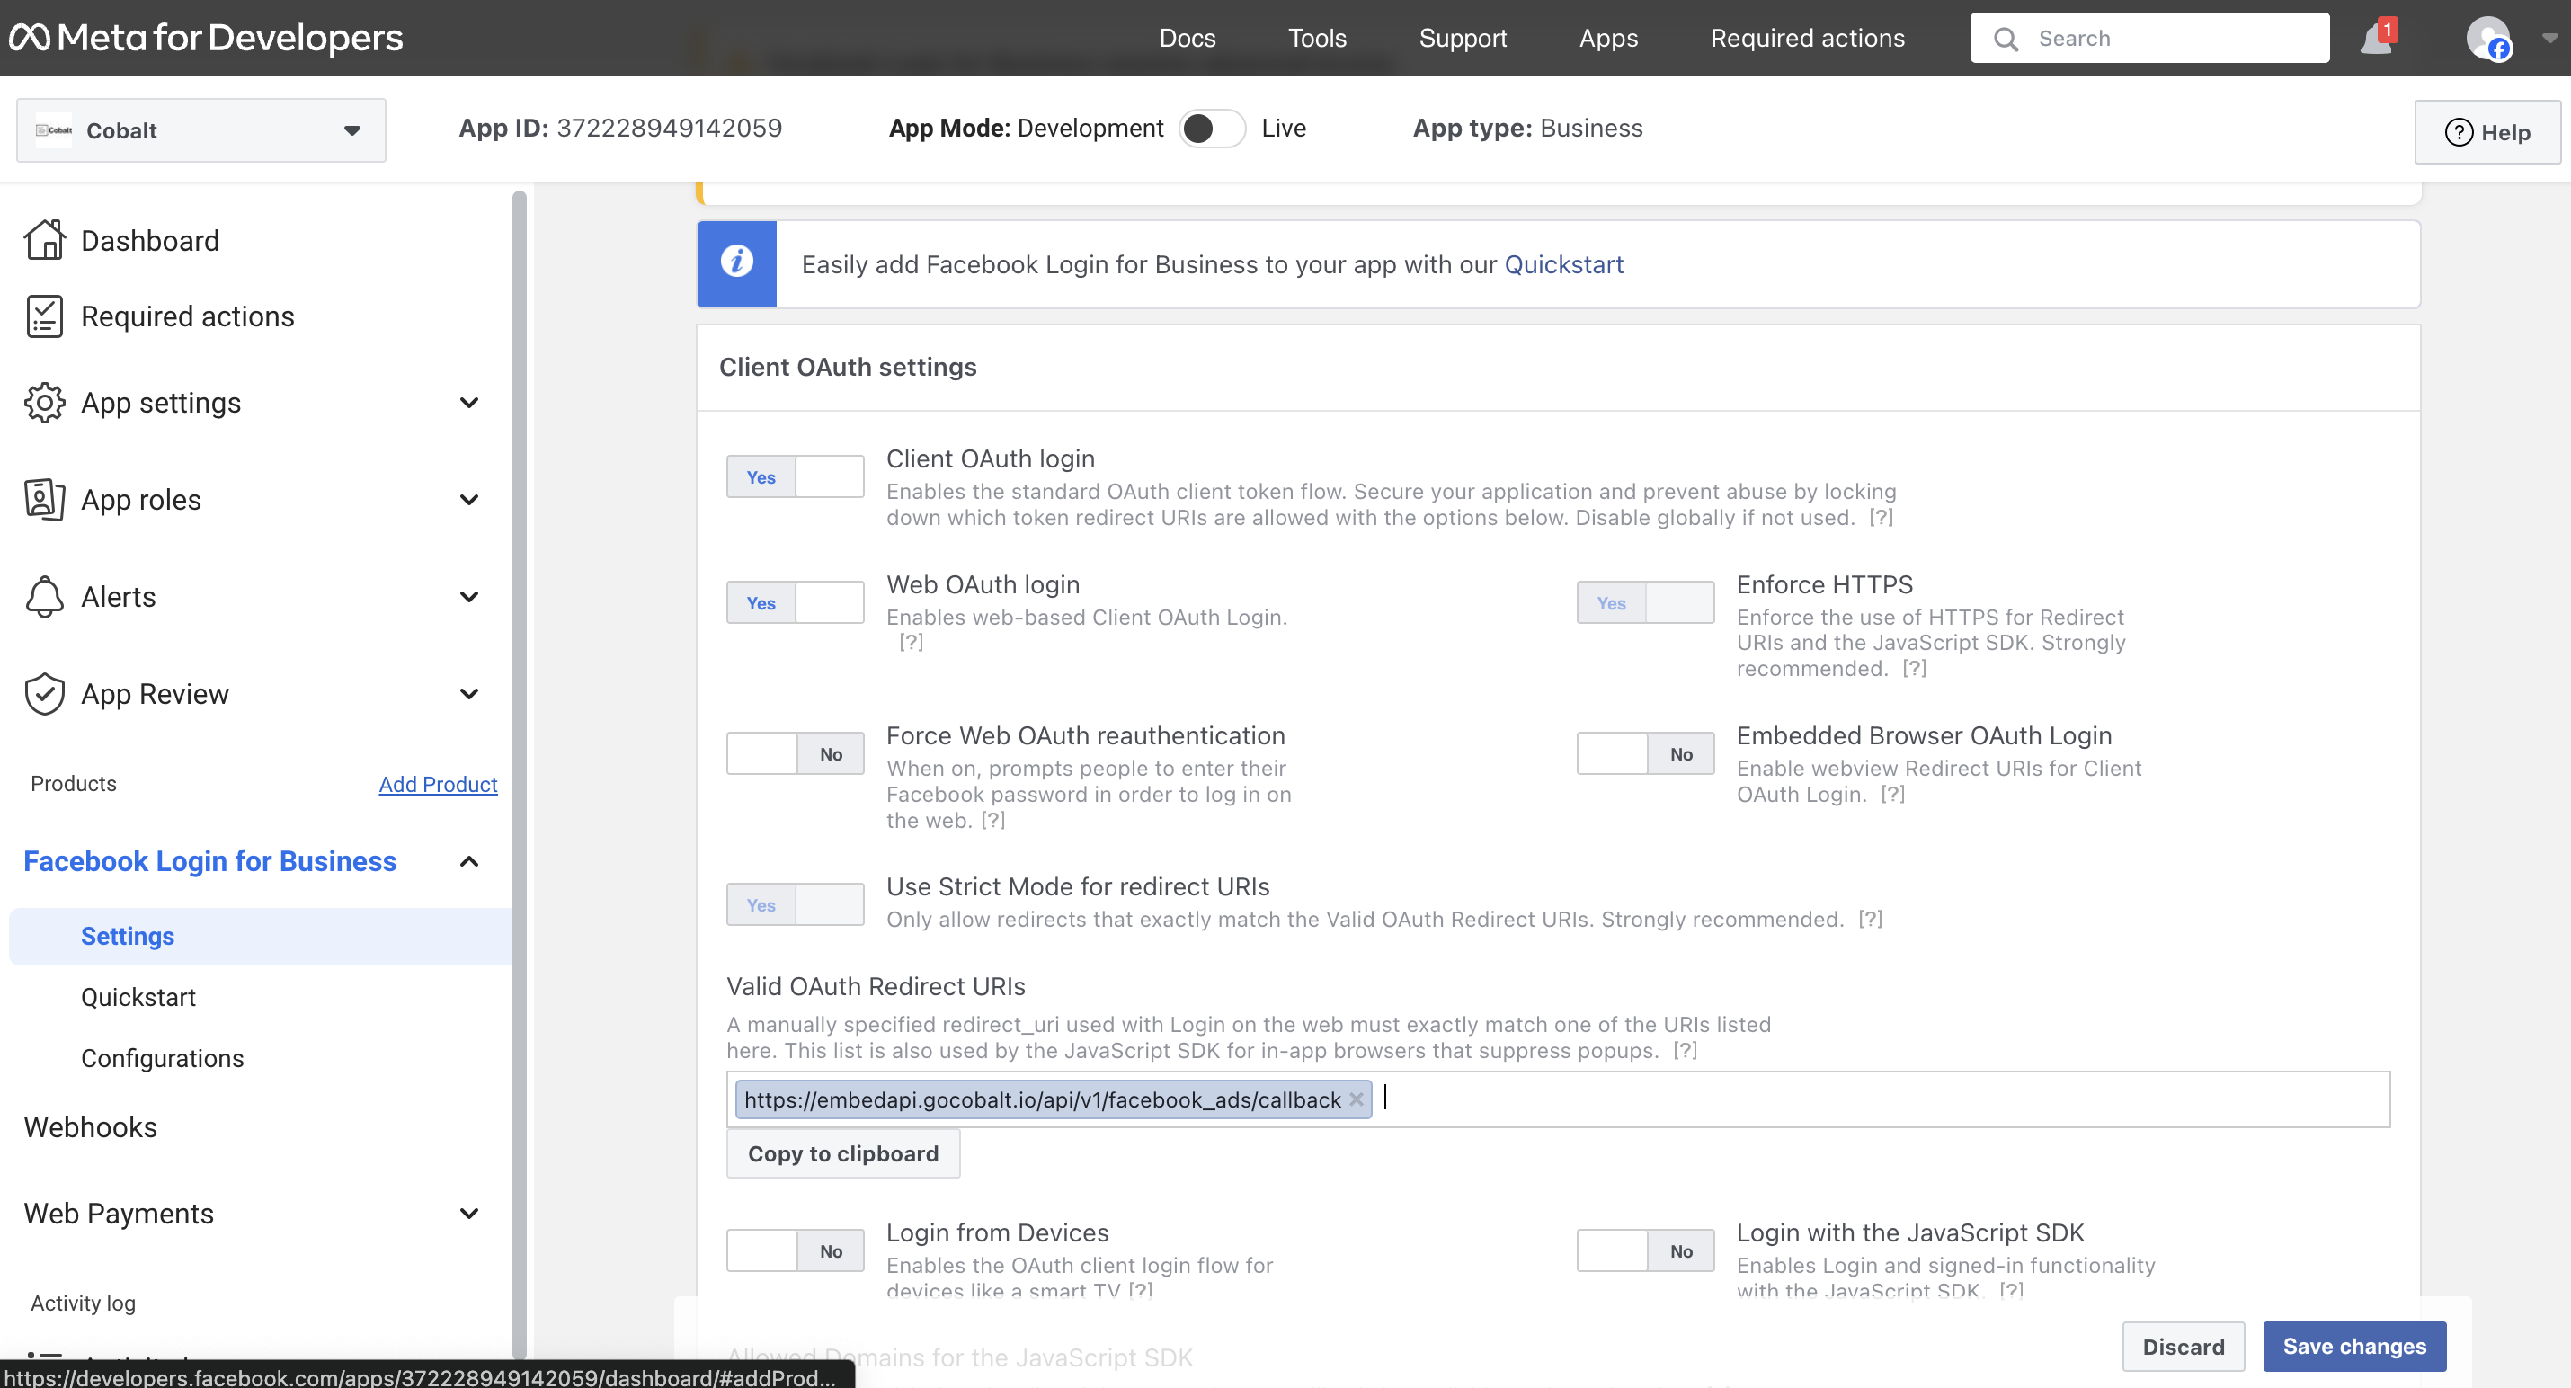Screen dimensions: 2571x1388
Task: Switch to the Configurations page
Action: point(162,1058)
